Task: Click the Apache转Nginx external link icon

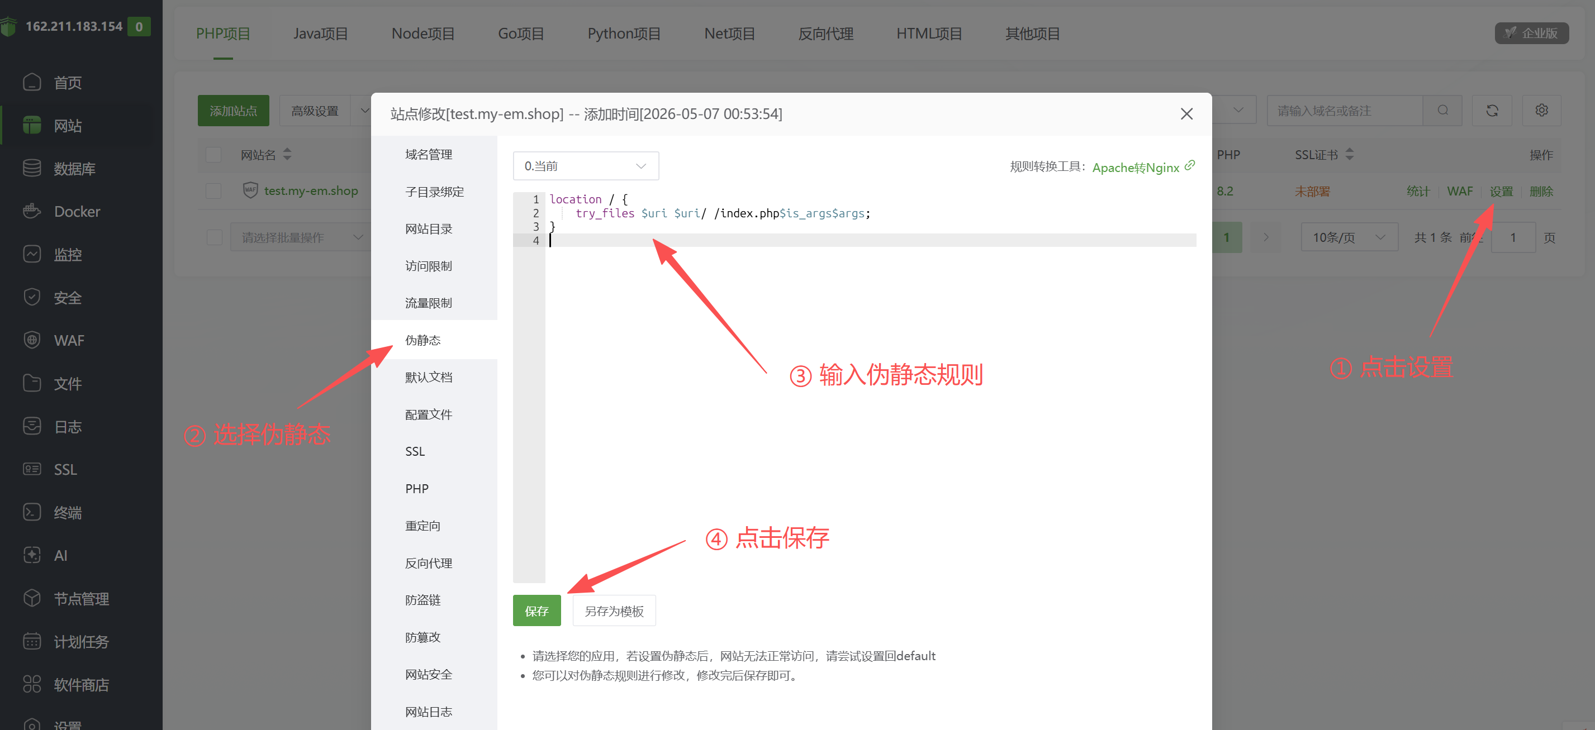Action: (1190, 166)
